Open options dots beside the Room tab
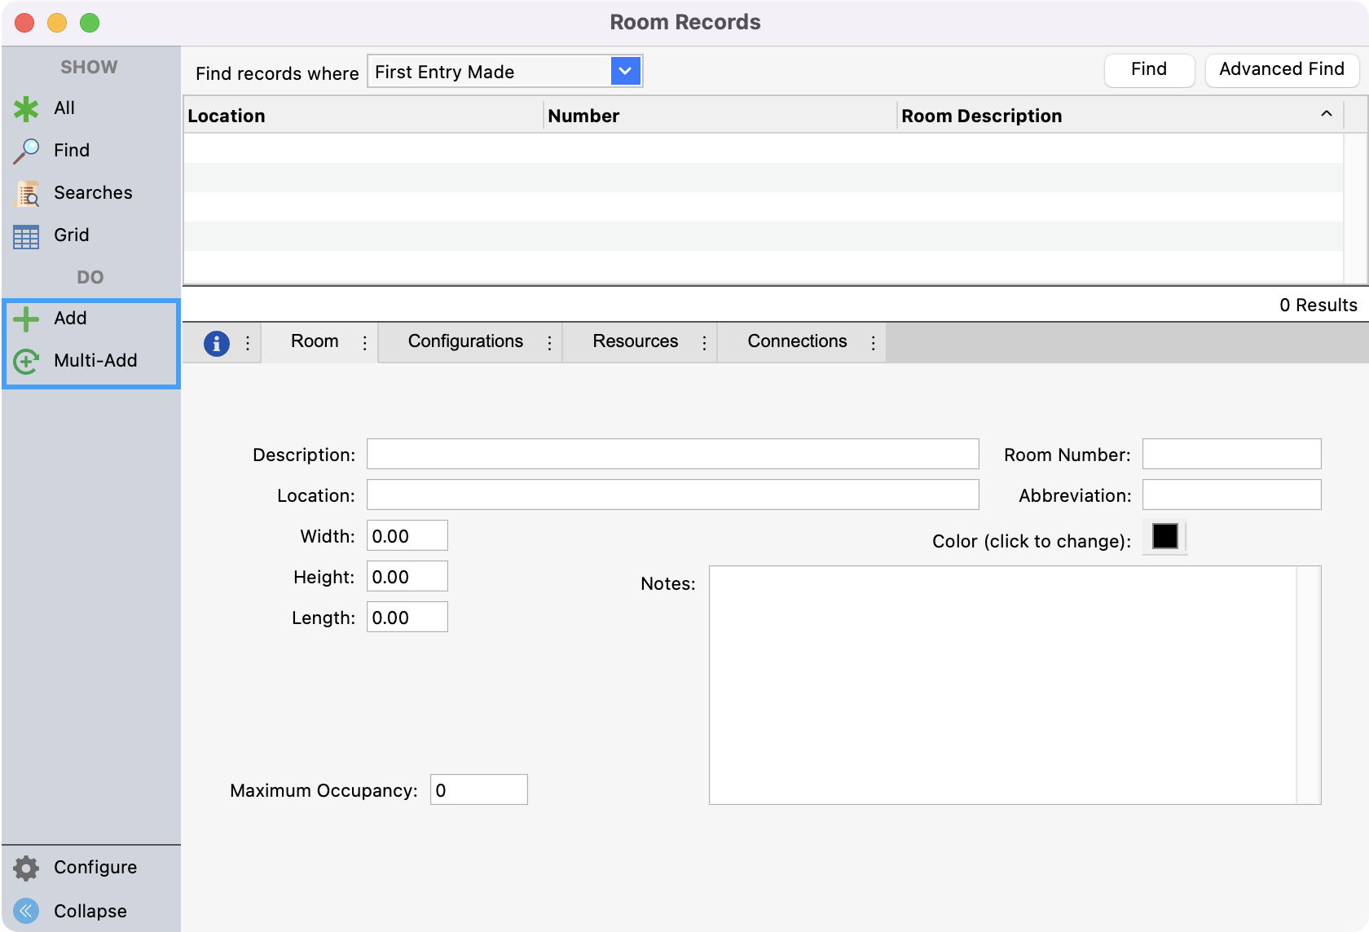 364,343
